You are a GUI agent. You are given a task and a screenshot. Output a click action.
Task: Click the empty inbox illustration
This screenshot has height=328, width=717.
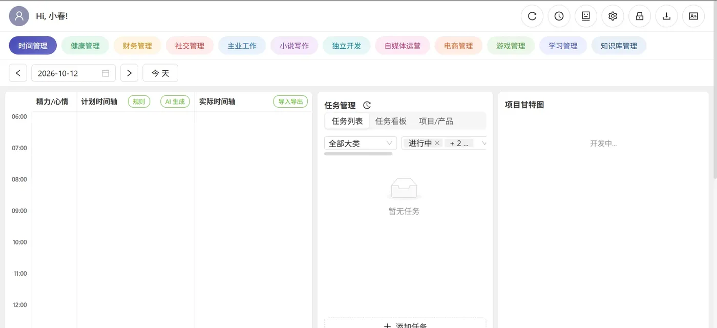point(404,188)
